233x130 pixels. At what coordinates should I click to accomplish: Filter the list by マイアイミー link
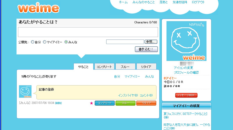pyautogui.click(x=132, y=76)
